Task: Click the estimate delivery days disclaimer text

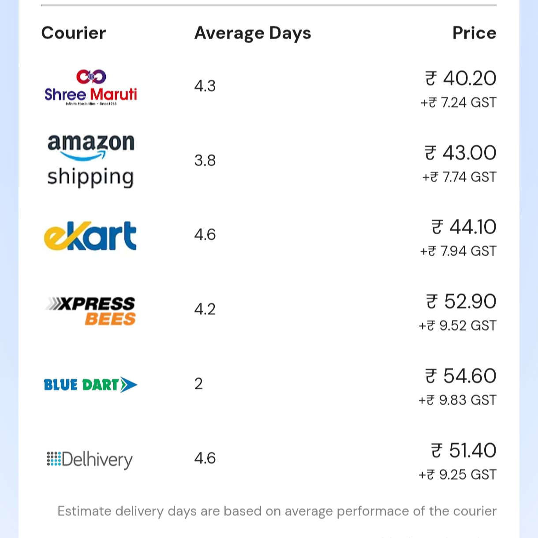Action: click(277, 511)
